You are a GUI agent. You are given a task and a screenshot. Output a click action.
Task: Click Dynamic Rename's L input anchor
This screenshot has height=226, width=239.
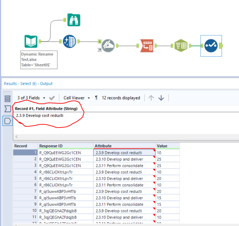click(99, 41)
